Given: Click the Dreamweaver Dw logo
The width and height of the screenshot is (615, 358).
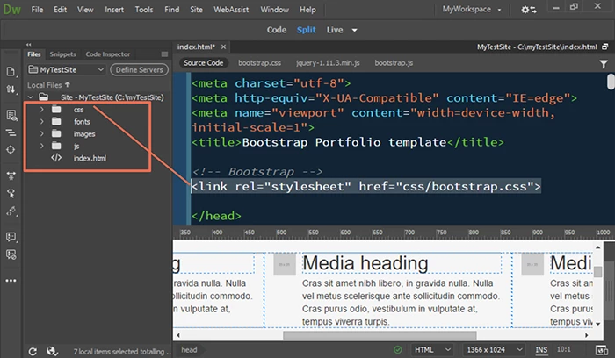Looking at the screenshot, I should click(11, 10).
